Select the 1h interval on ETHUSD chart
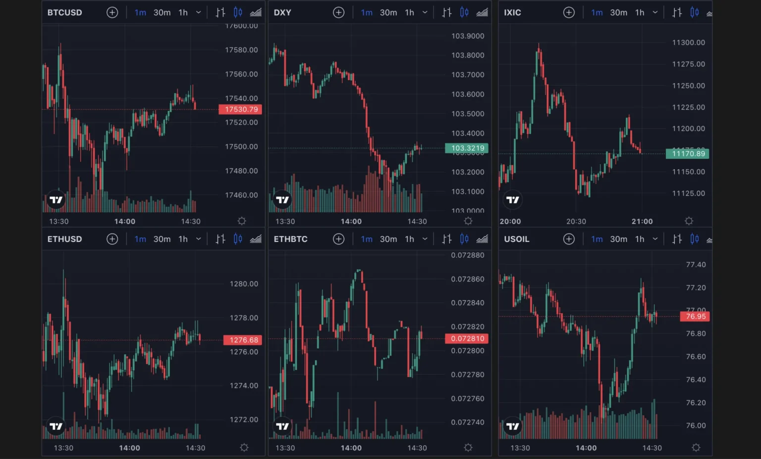Viewport: 761px width, 459px height. [x=182, y=239]
